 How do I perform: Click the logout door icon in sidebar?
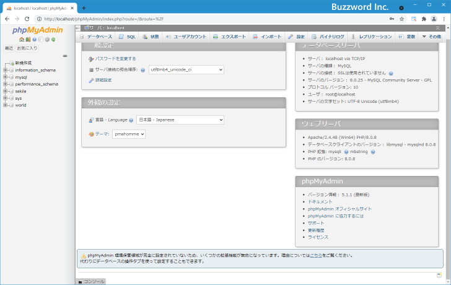tap(28, 40)
